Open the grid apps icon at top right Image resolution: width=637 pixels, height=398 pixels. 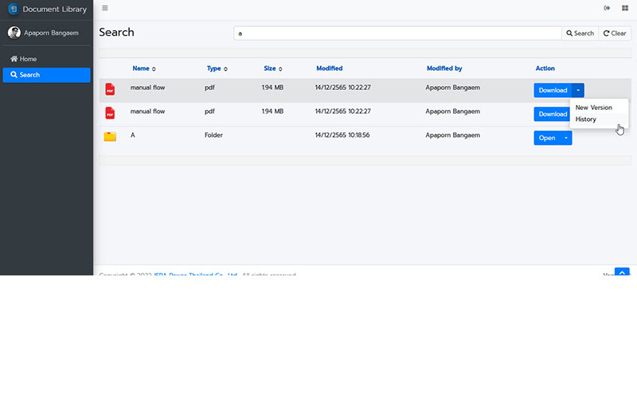tap(625, 8)
